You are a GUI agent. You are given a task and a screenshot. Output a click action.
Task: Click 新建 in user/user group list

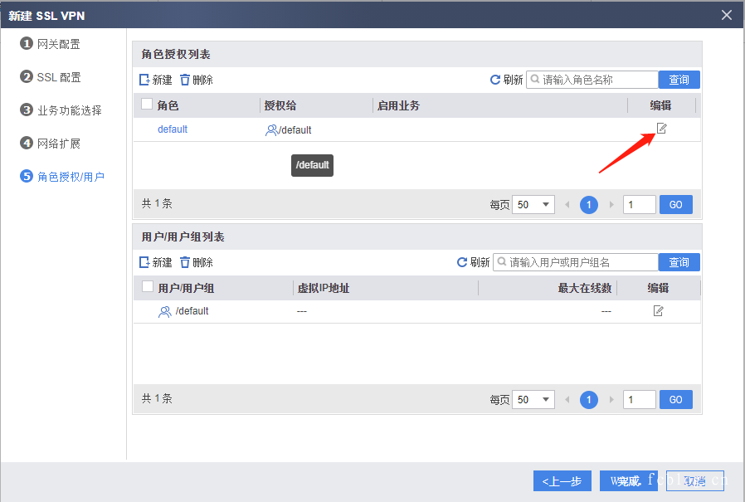pos(156,262)
